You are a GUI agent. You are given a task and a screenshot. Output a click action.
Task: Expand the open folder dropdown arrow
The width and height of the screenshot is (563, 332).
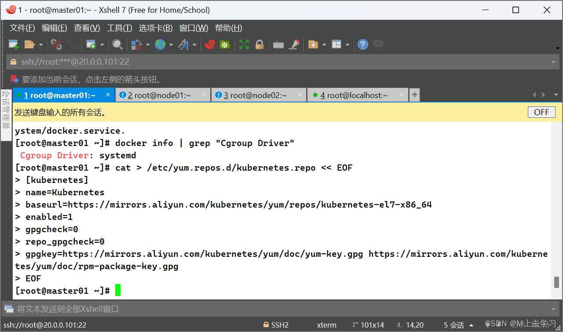40,45
